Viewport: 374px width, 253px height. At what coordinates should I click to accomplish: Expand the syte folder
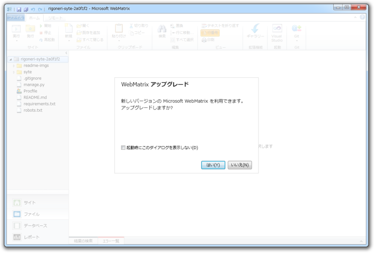14,72
